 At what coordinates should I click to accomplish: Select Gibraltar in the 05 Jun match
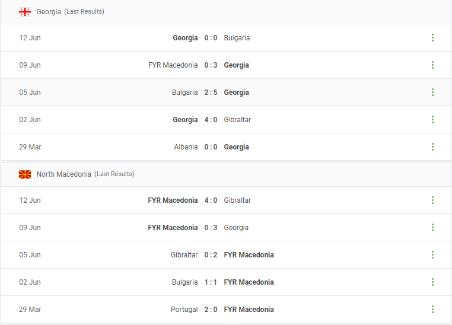[x=184, y=254]
